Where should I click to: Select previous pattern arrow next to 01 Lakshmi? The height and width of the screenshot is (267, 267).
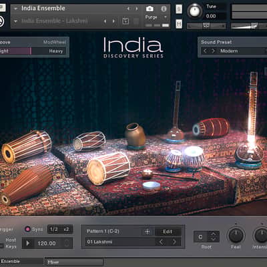(162, 242)
